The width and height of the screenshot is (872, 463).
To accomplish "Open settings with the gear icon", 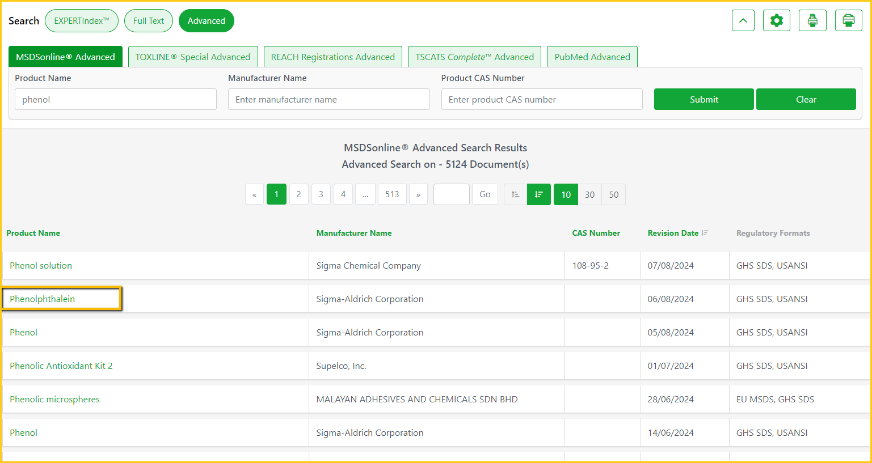I will coord(776,21).
